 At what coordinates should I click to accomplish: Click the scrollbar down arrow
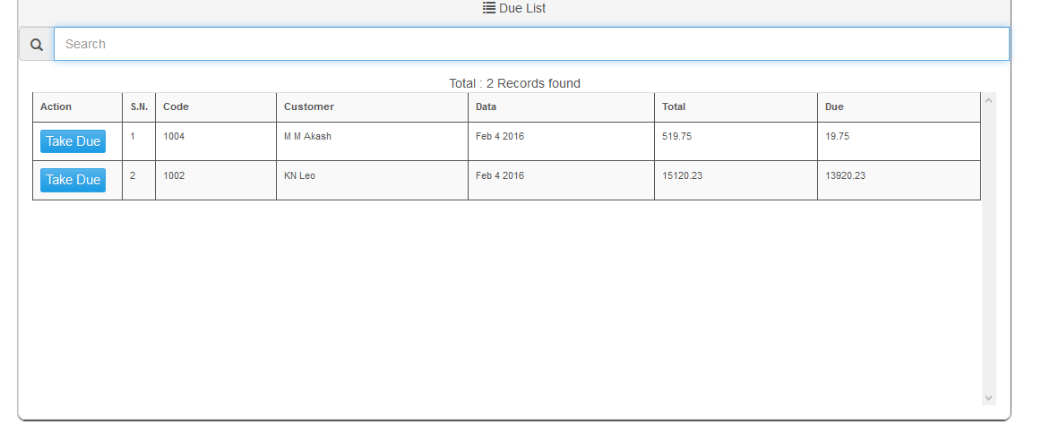(988, 397)
